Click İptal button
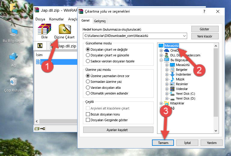Image resolution: width=231 pixels, height=156 pixels. point(187,143)
